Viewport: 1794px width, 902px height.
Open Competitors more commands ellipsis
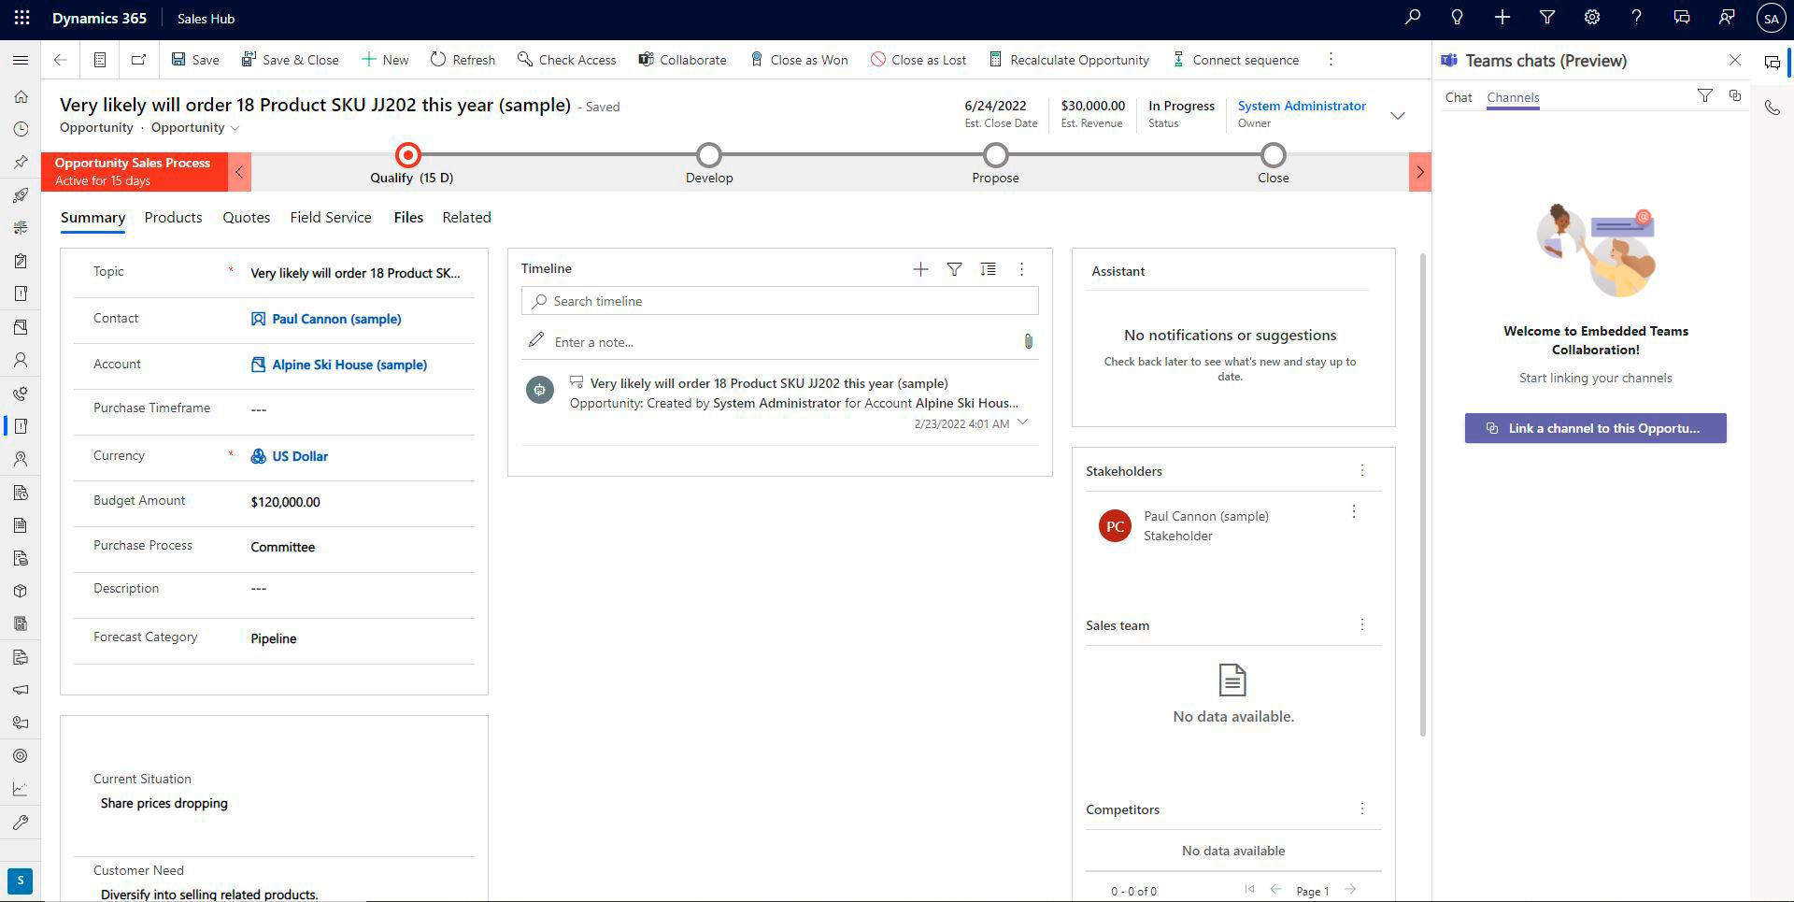coord(1362,809)
